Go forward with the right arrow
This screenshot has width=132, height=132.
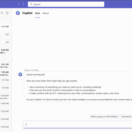click(x=23, y=4)
